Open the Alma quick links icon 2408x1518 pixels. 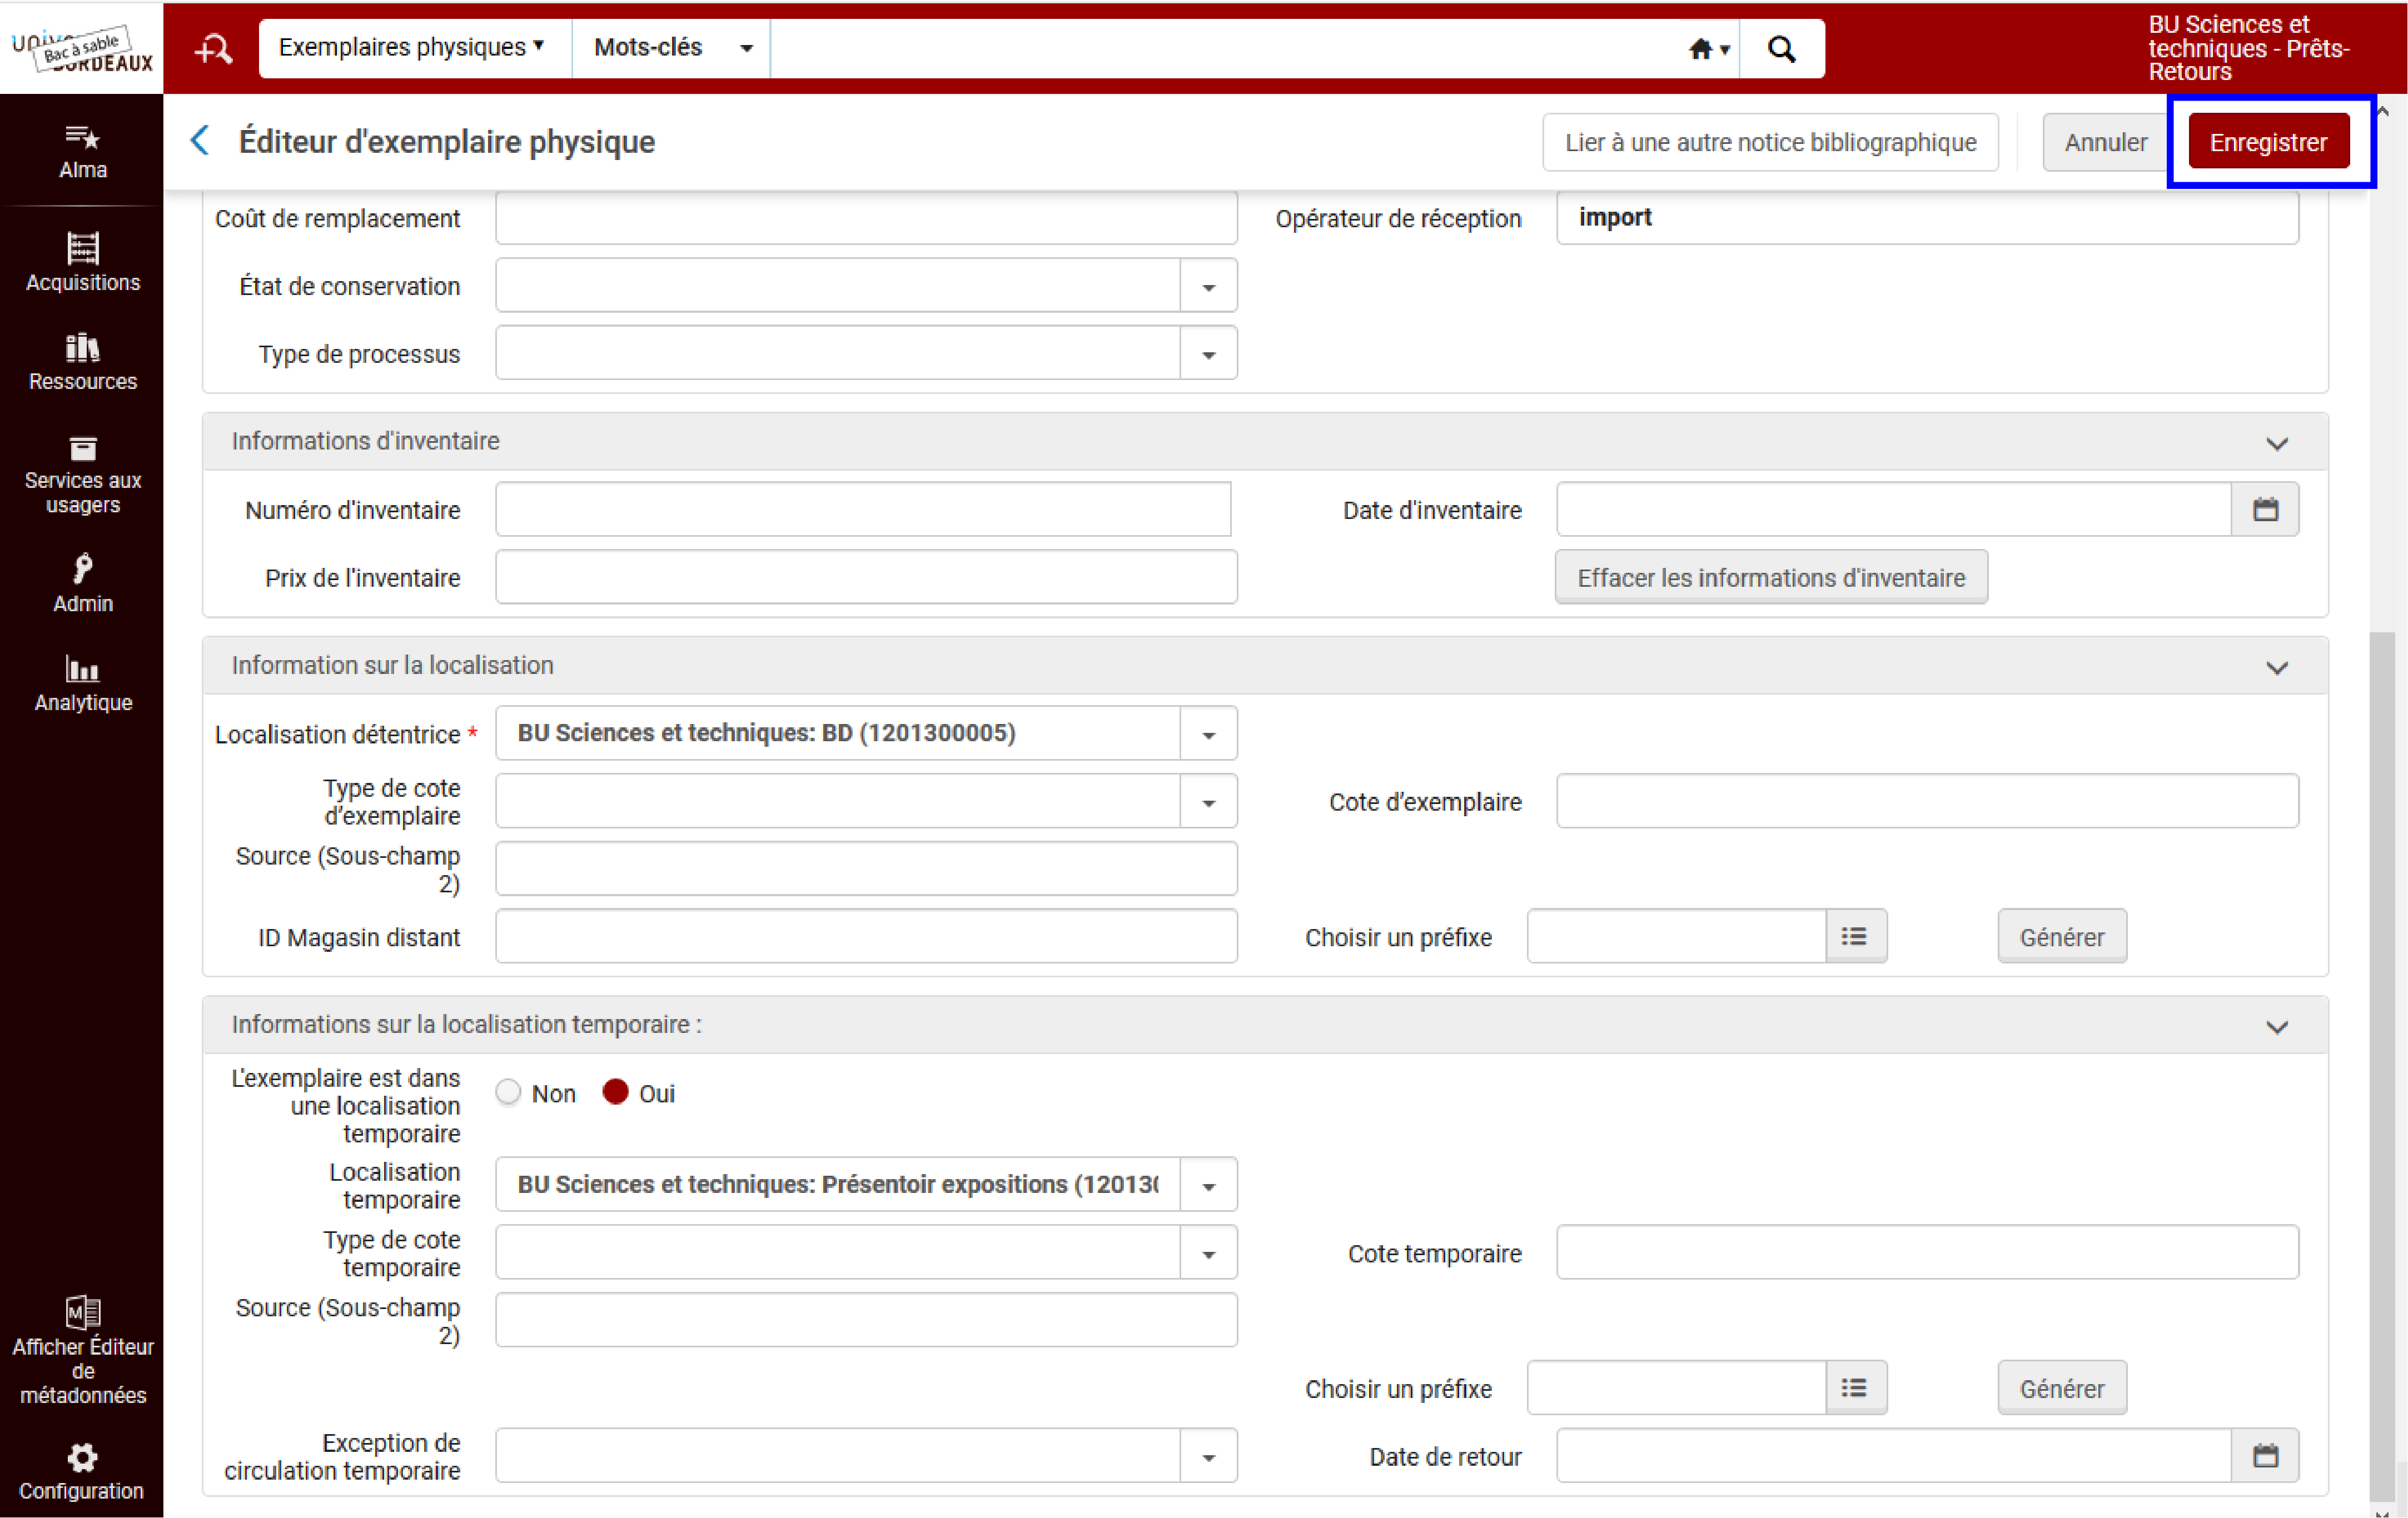click(x=82, y=137)
